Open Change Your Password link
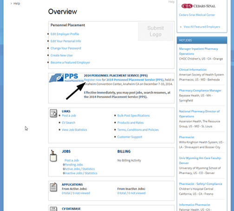Screen dimensions: 234x211 tap(65, 48)
